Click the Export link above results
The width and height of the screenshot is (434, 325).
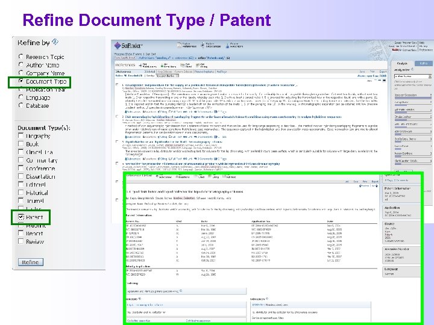coord(383,72)
